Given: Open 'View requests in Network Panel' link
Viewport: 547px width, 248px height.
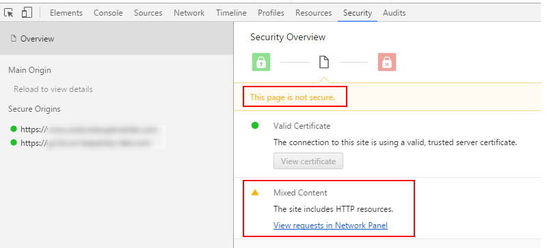Looking at the screenshot, I should pos(330,226).
